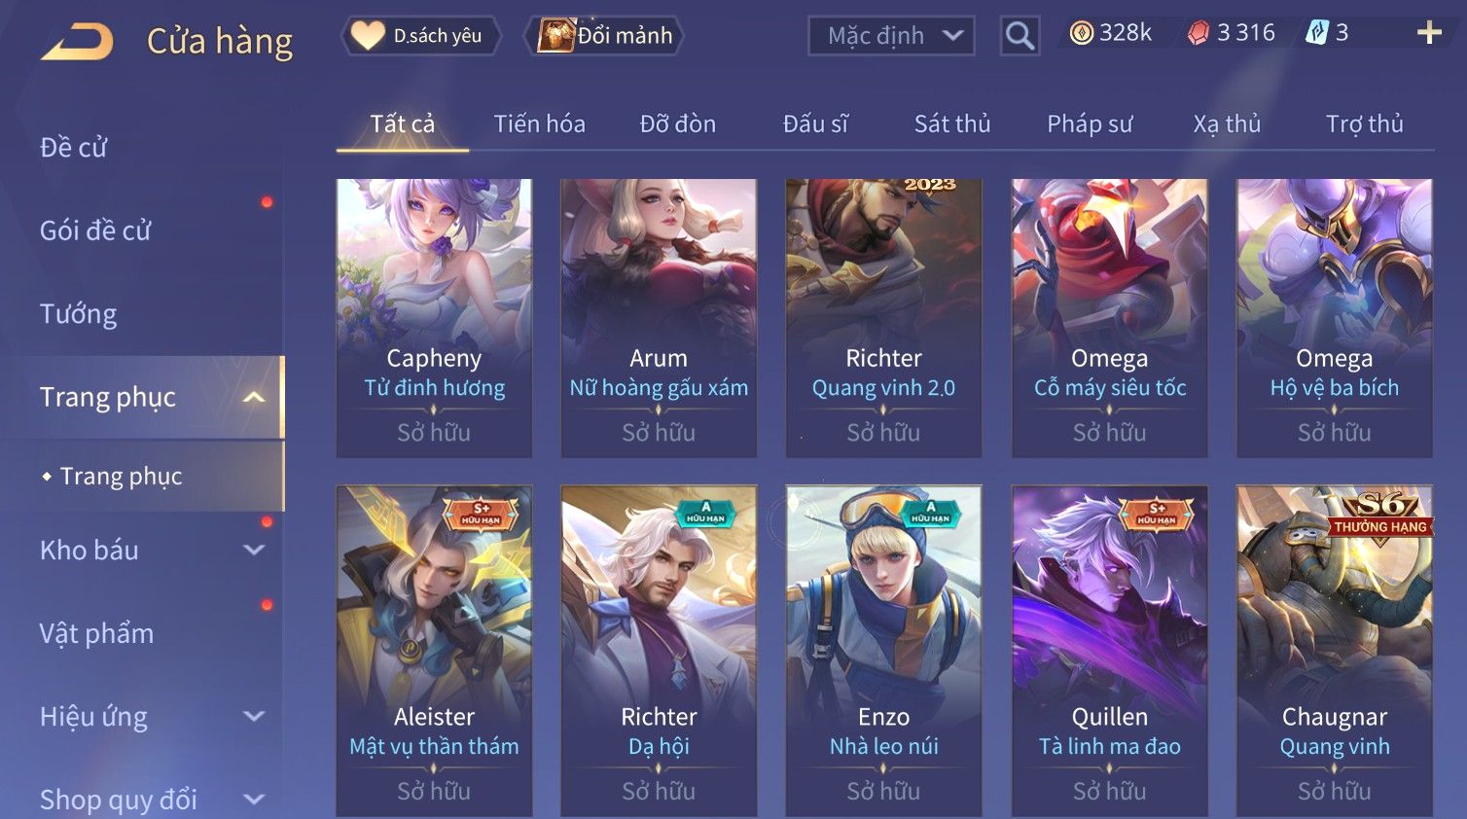The image size is (1467, 819).
Task: Open Gói đề cử in sidebar
Action: (95, 231)
